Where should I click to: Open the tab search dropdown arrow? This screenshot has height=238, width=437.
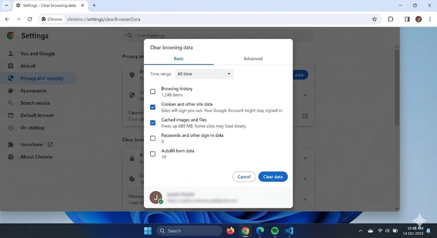pos(6,5)
